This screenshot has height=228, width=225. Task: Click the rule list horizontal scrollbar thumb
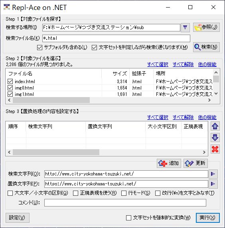pos(56,152)
